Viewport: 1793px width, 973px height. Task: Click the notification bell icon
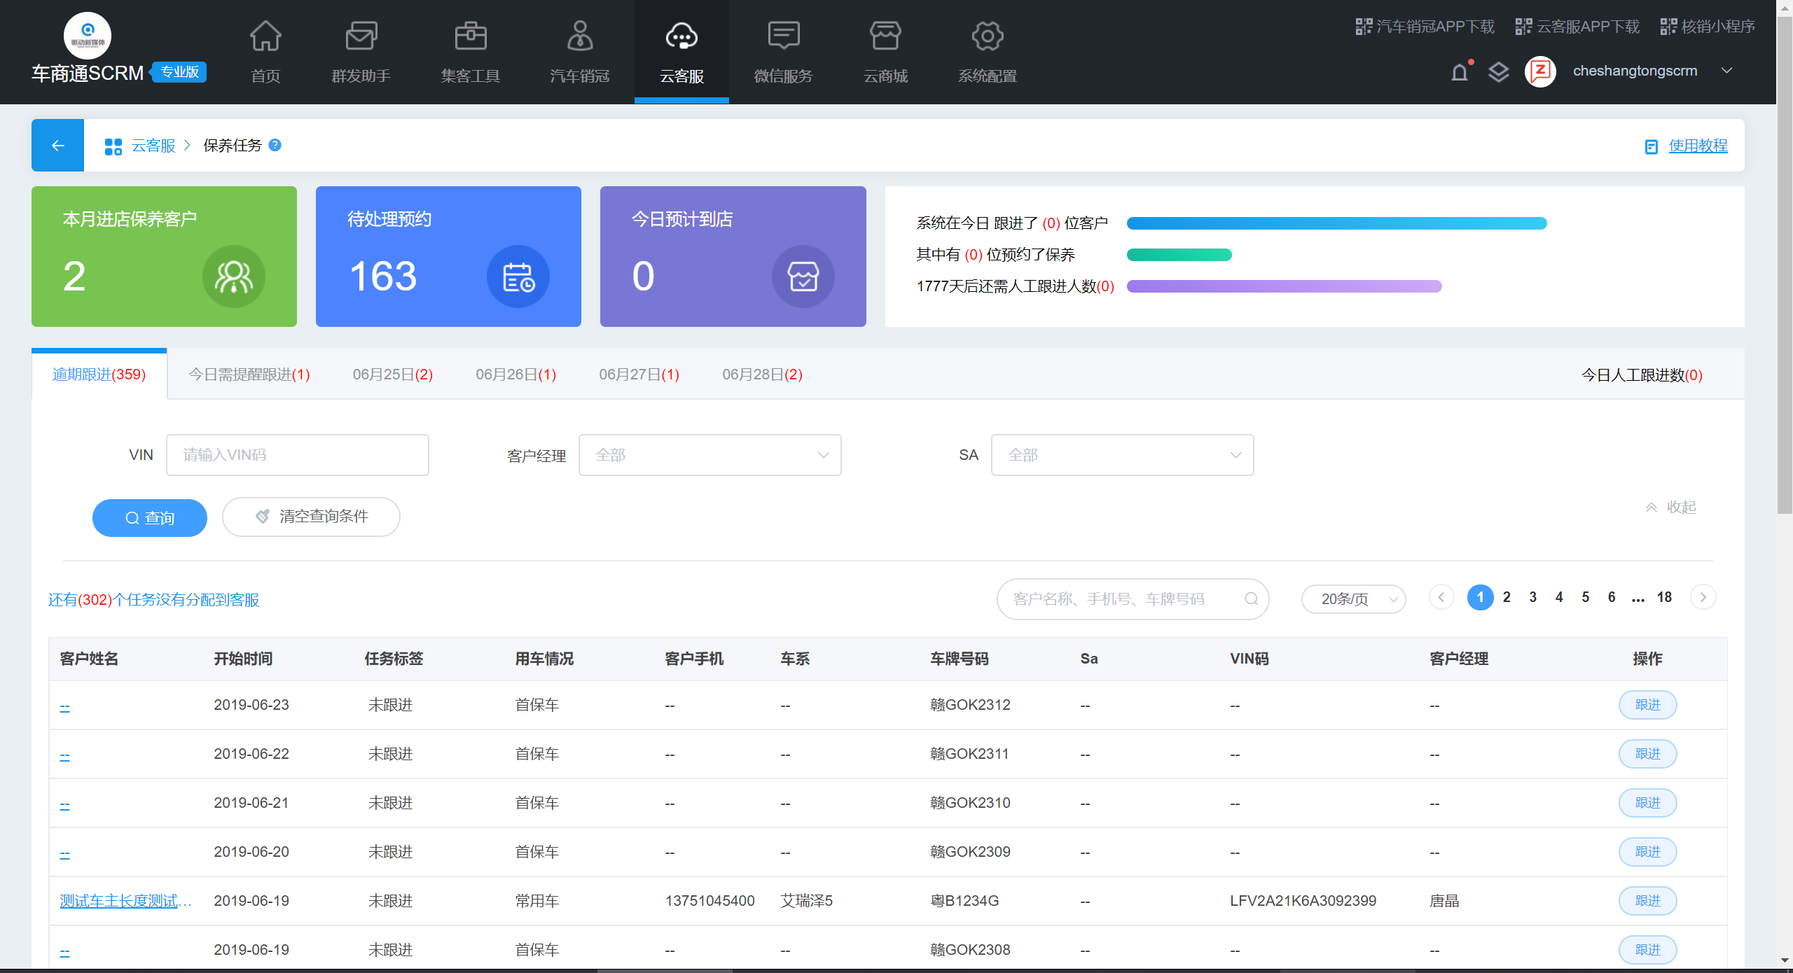tap(1460, 72)
